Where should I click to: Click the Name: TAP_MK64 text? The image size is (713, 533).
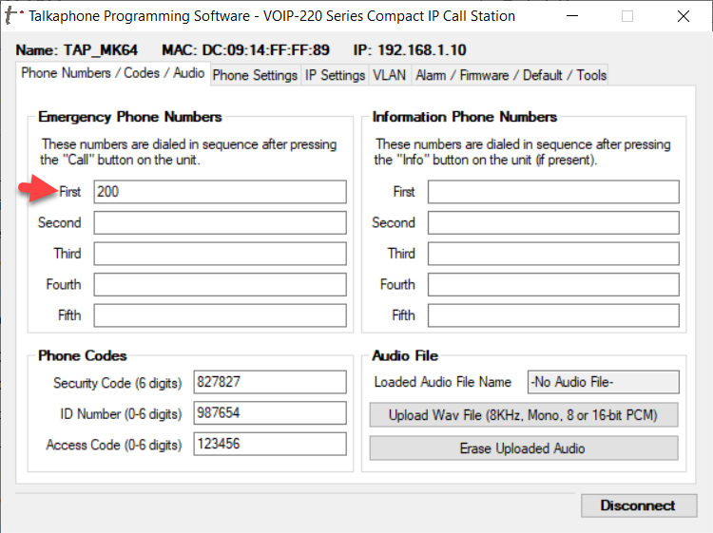coord(76,49)
